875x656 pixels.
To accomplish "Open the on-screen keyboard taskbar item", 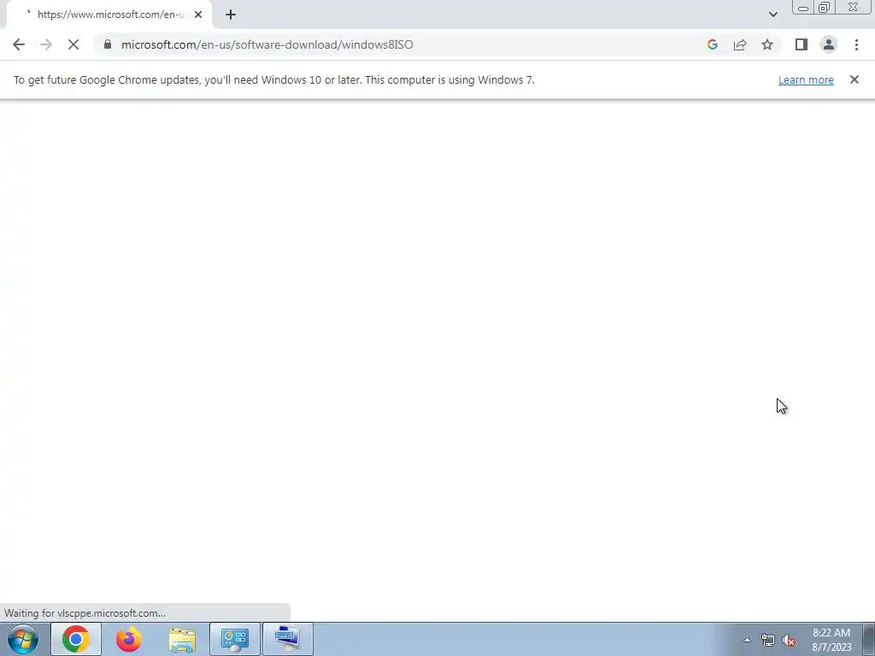I will pyautogui.click(x=288, y=639).
